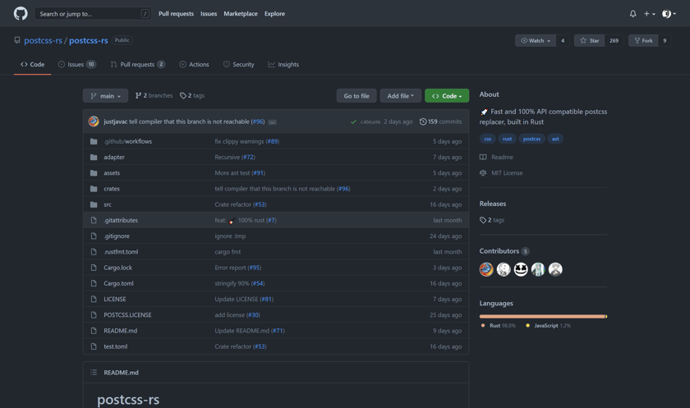The image size is (690, 408).
Task: Go to Explore
Action: tap(274, 14)
